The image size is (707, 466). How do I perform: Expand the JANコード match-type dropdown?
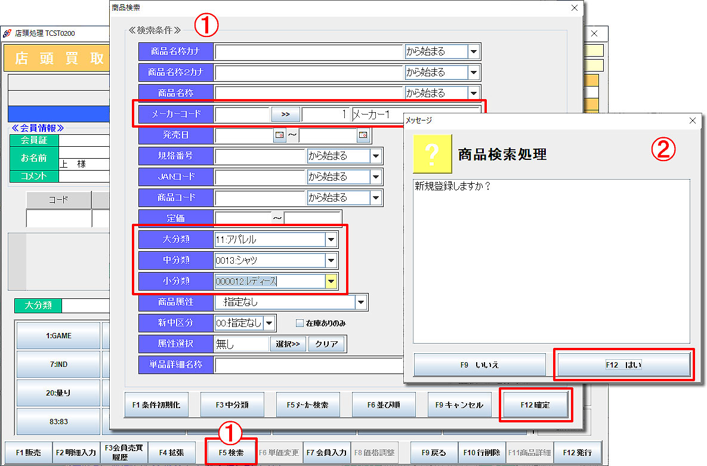pyautogui.click(x=376, y=177)
